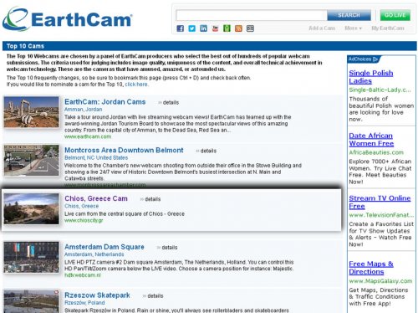Open the Date African Women Free ad
This screenshot has height=313, width=418.
tap(371, 140)
